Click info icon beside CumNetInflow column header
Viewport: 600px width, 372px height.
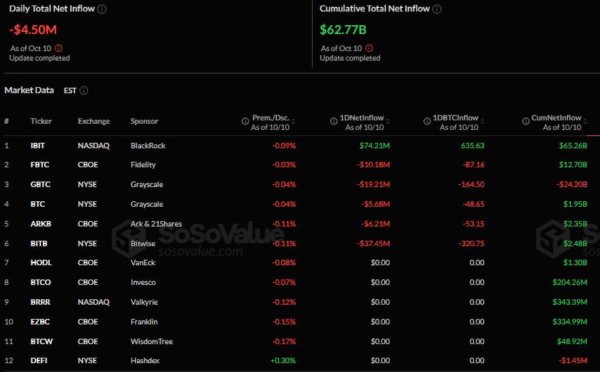526,122
